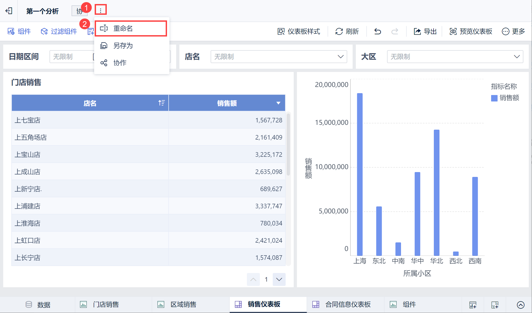Viewport: 532px width, 313px height.
Task: Click the Refresh (刷新) icon
Action: coord(339,31)
